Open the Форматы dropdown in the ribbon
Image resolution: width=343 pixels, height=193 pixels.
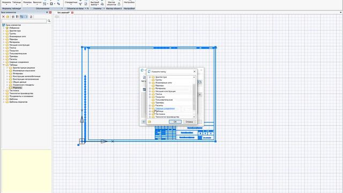(x=6, y=3)
